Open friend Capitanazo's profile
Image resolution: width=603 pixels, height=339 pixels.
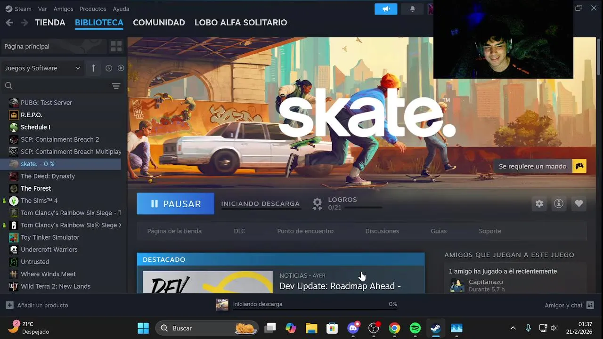pos(486,282)
